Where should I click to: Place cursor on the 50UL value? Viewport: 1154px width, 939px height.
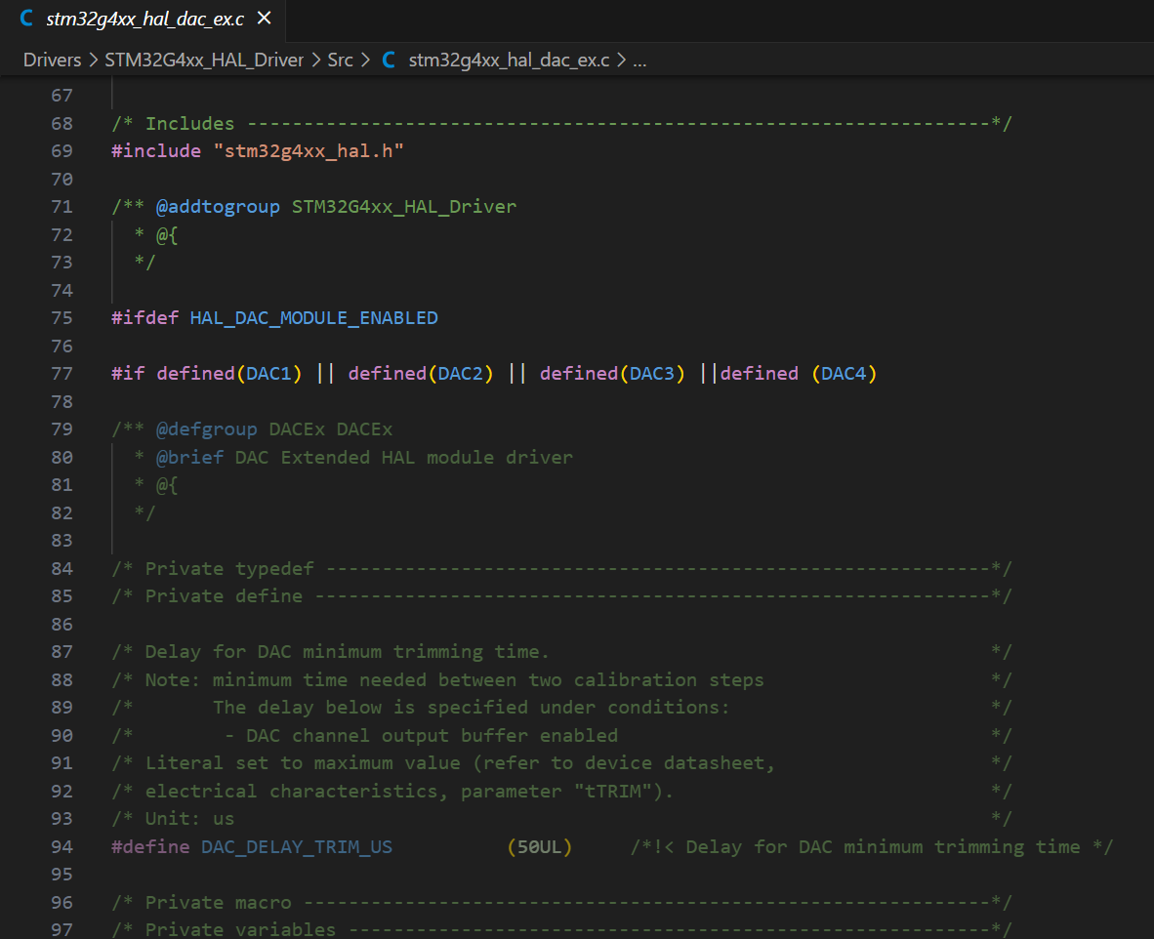540,846
